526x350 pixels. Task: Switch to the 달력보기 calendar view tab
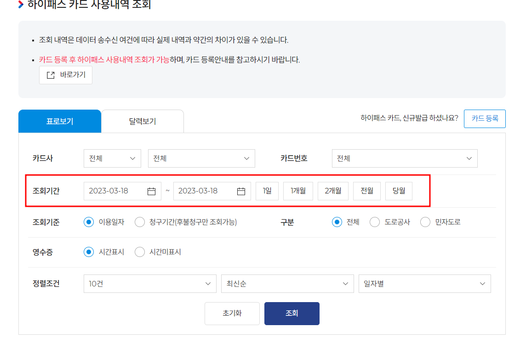142,121
